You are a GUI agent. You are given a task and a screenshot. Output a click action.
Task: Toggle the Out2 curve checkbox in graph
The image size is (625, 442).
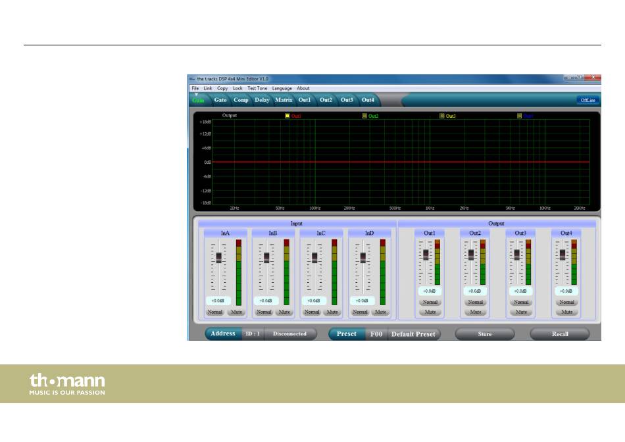point(364,116)
